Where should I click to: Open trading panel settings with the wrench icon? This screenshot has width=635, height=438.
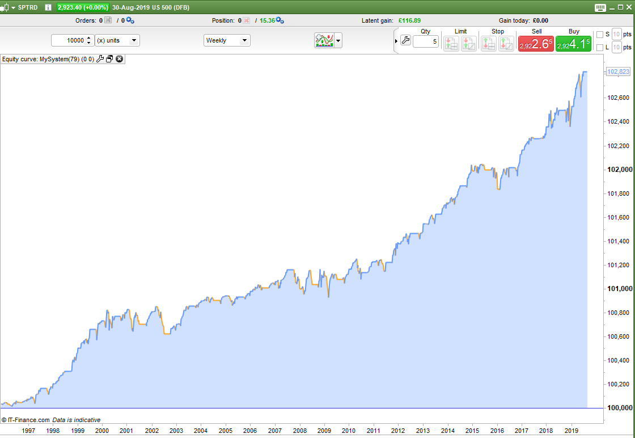tap(405, 40)
